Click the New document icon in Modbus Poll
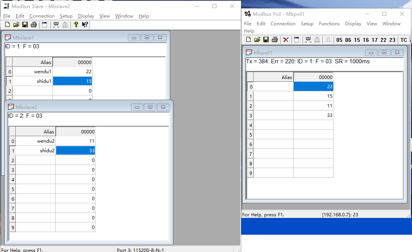412x252 pixels. [248, 40]
